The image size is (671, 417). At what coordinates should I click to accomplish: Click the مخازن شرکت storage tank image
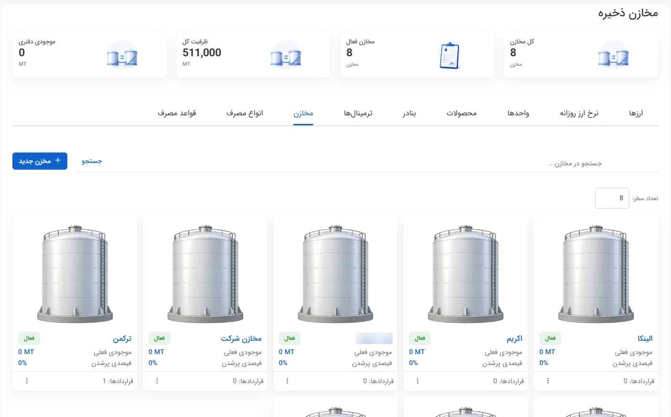coord(205,274)
